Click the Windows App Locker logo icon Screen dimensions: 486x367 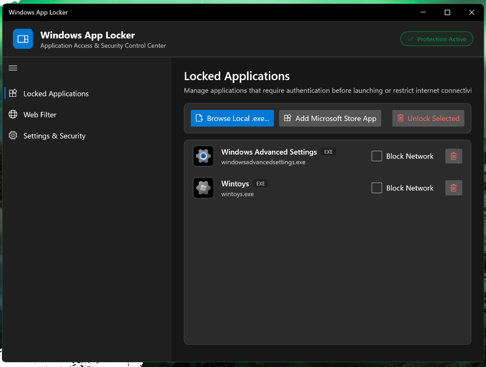coord(23,39)
